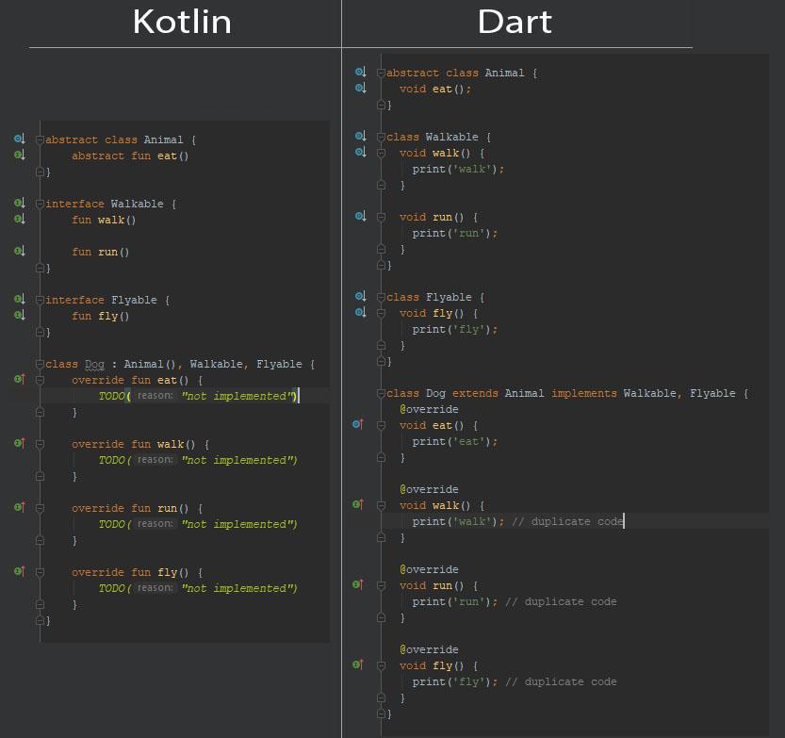Fold the Kotlin 'override fun run()' function
Screen dimensions: 785x738
(40, 508)
